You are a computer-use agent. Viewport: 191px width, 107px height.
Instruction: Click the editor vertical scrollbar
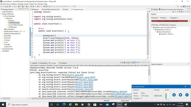coord(148,34)
